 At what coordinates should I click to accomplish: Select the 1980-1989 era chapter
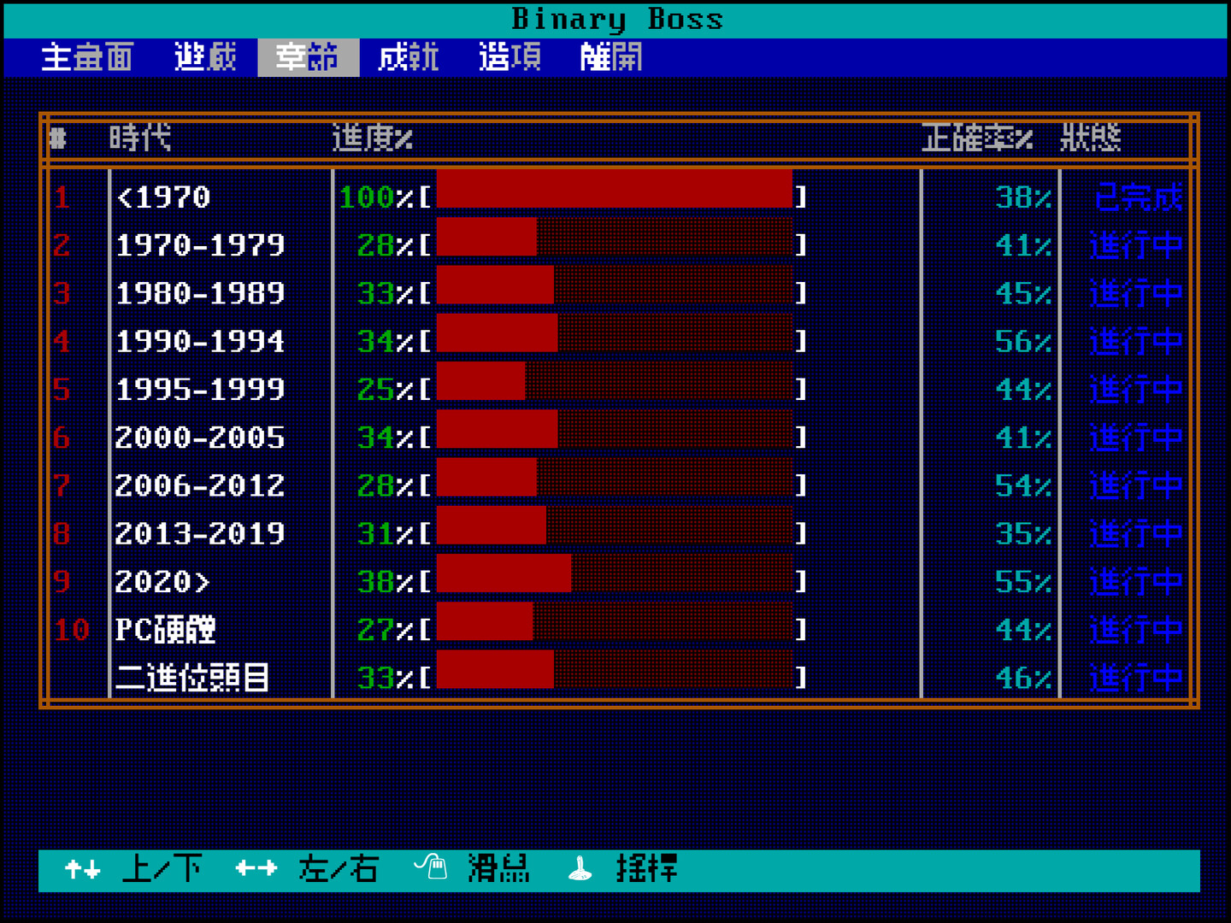click(x=200, y=294)
